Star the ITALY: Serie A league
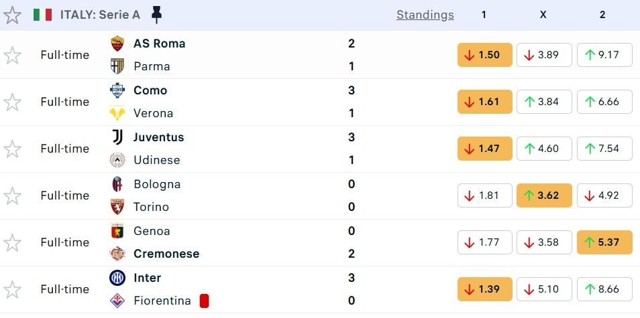Screen dimensions: 640x318 (x=12, y=15)
